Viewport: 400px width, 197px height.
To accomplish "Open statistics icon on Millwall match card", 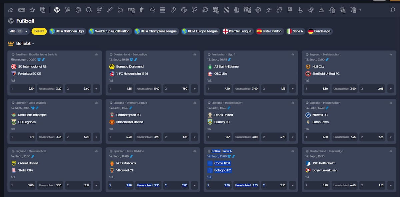I will [390, 103].
